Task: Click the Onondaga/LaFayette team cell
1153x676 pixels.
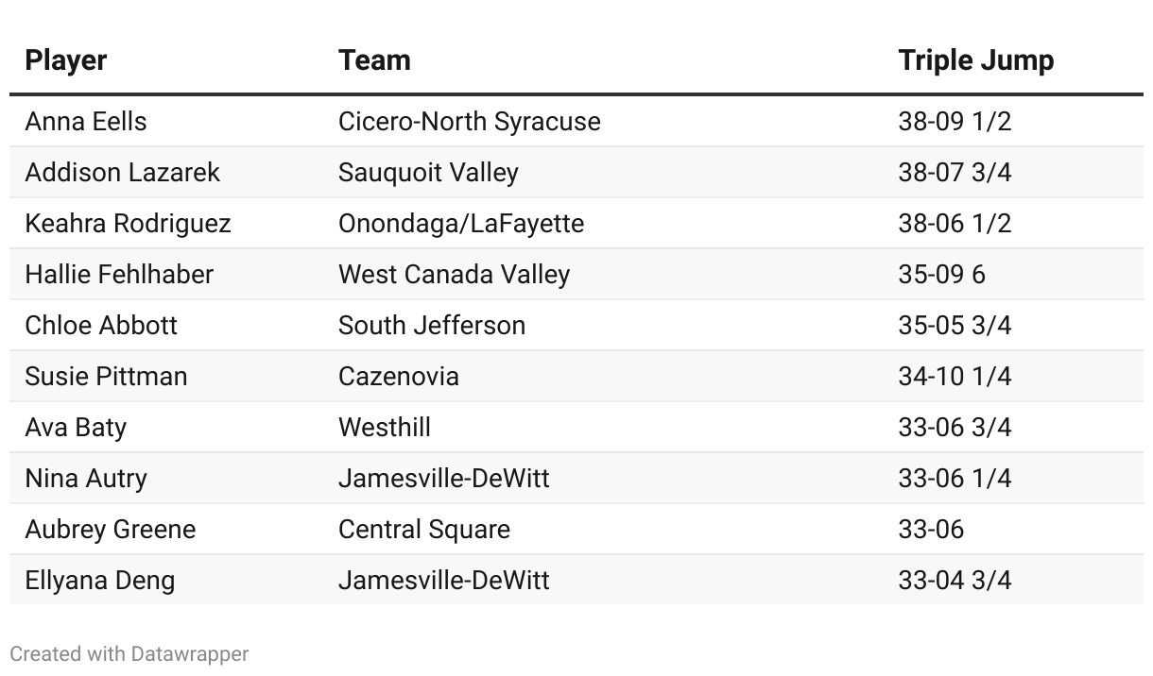Action: point(461,224)
